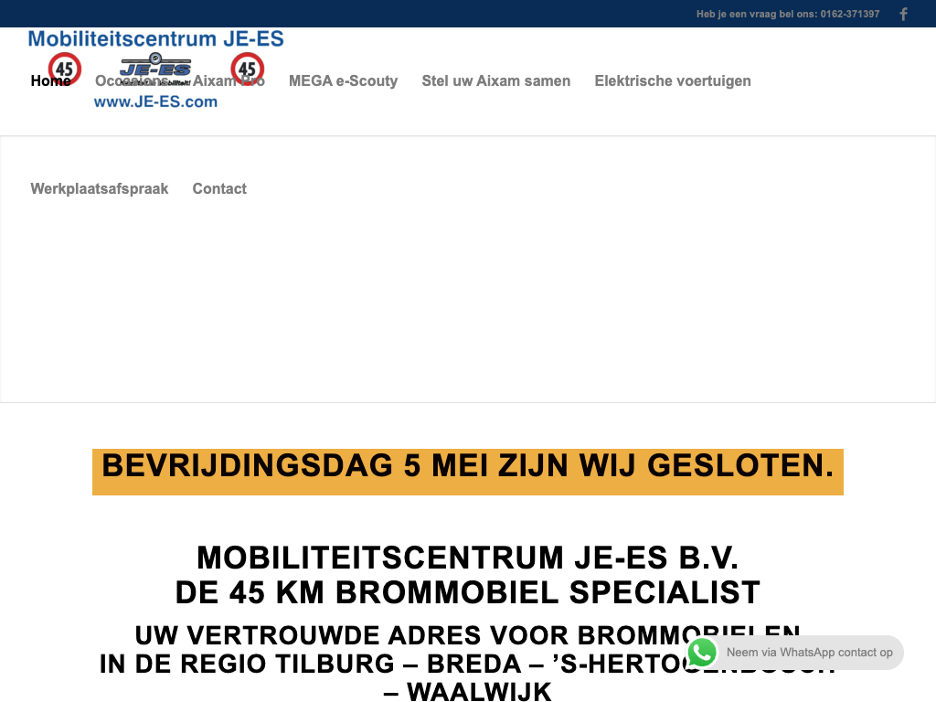Image resolution: width=936 pixels, height=702 pixels.
Task: Click the phone number 0162-371397 text
Action: [x=850, y=14]
